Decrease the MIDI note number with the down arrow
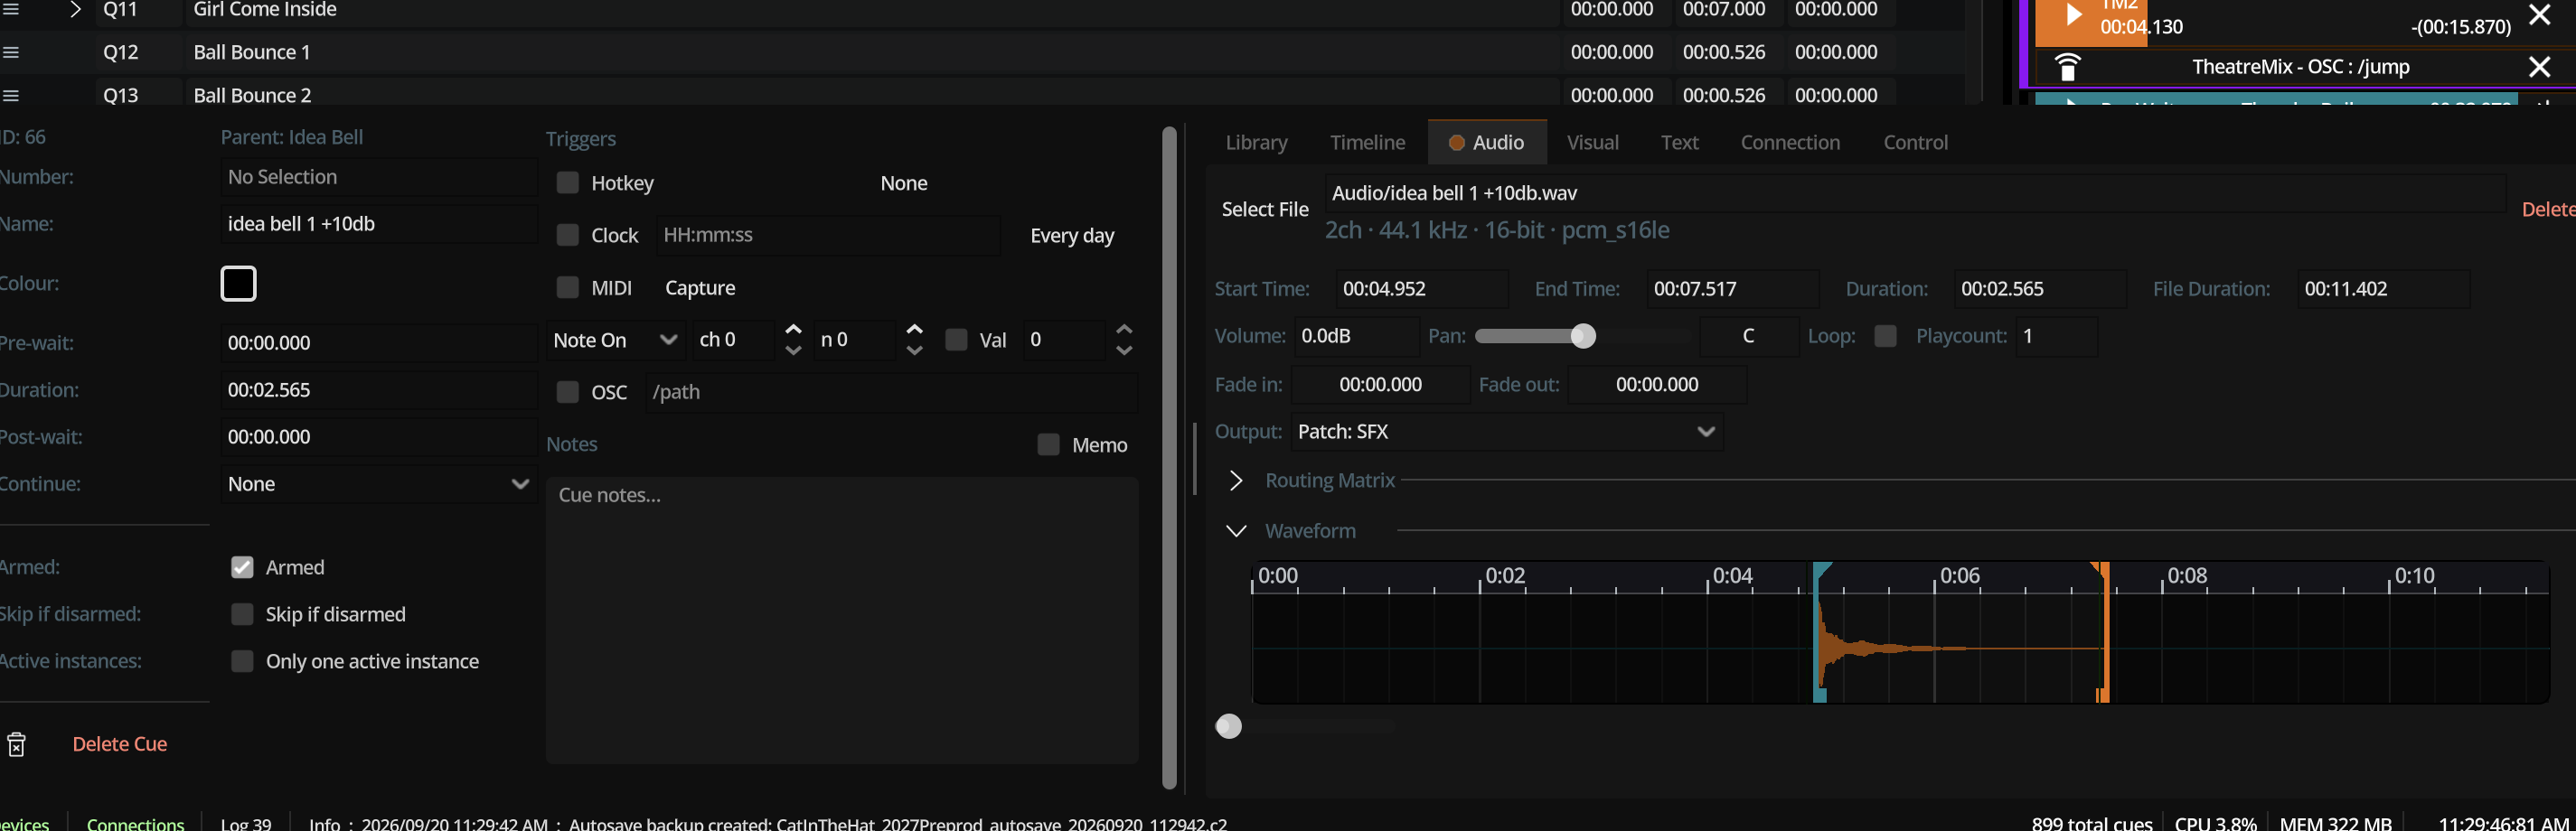2576x831 pixels. [914, 350]
